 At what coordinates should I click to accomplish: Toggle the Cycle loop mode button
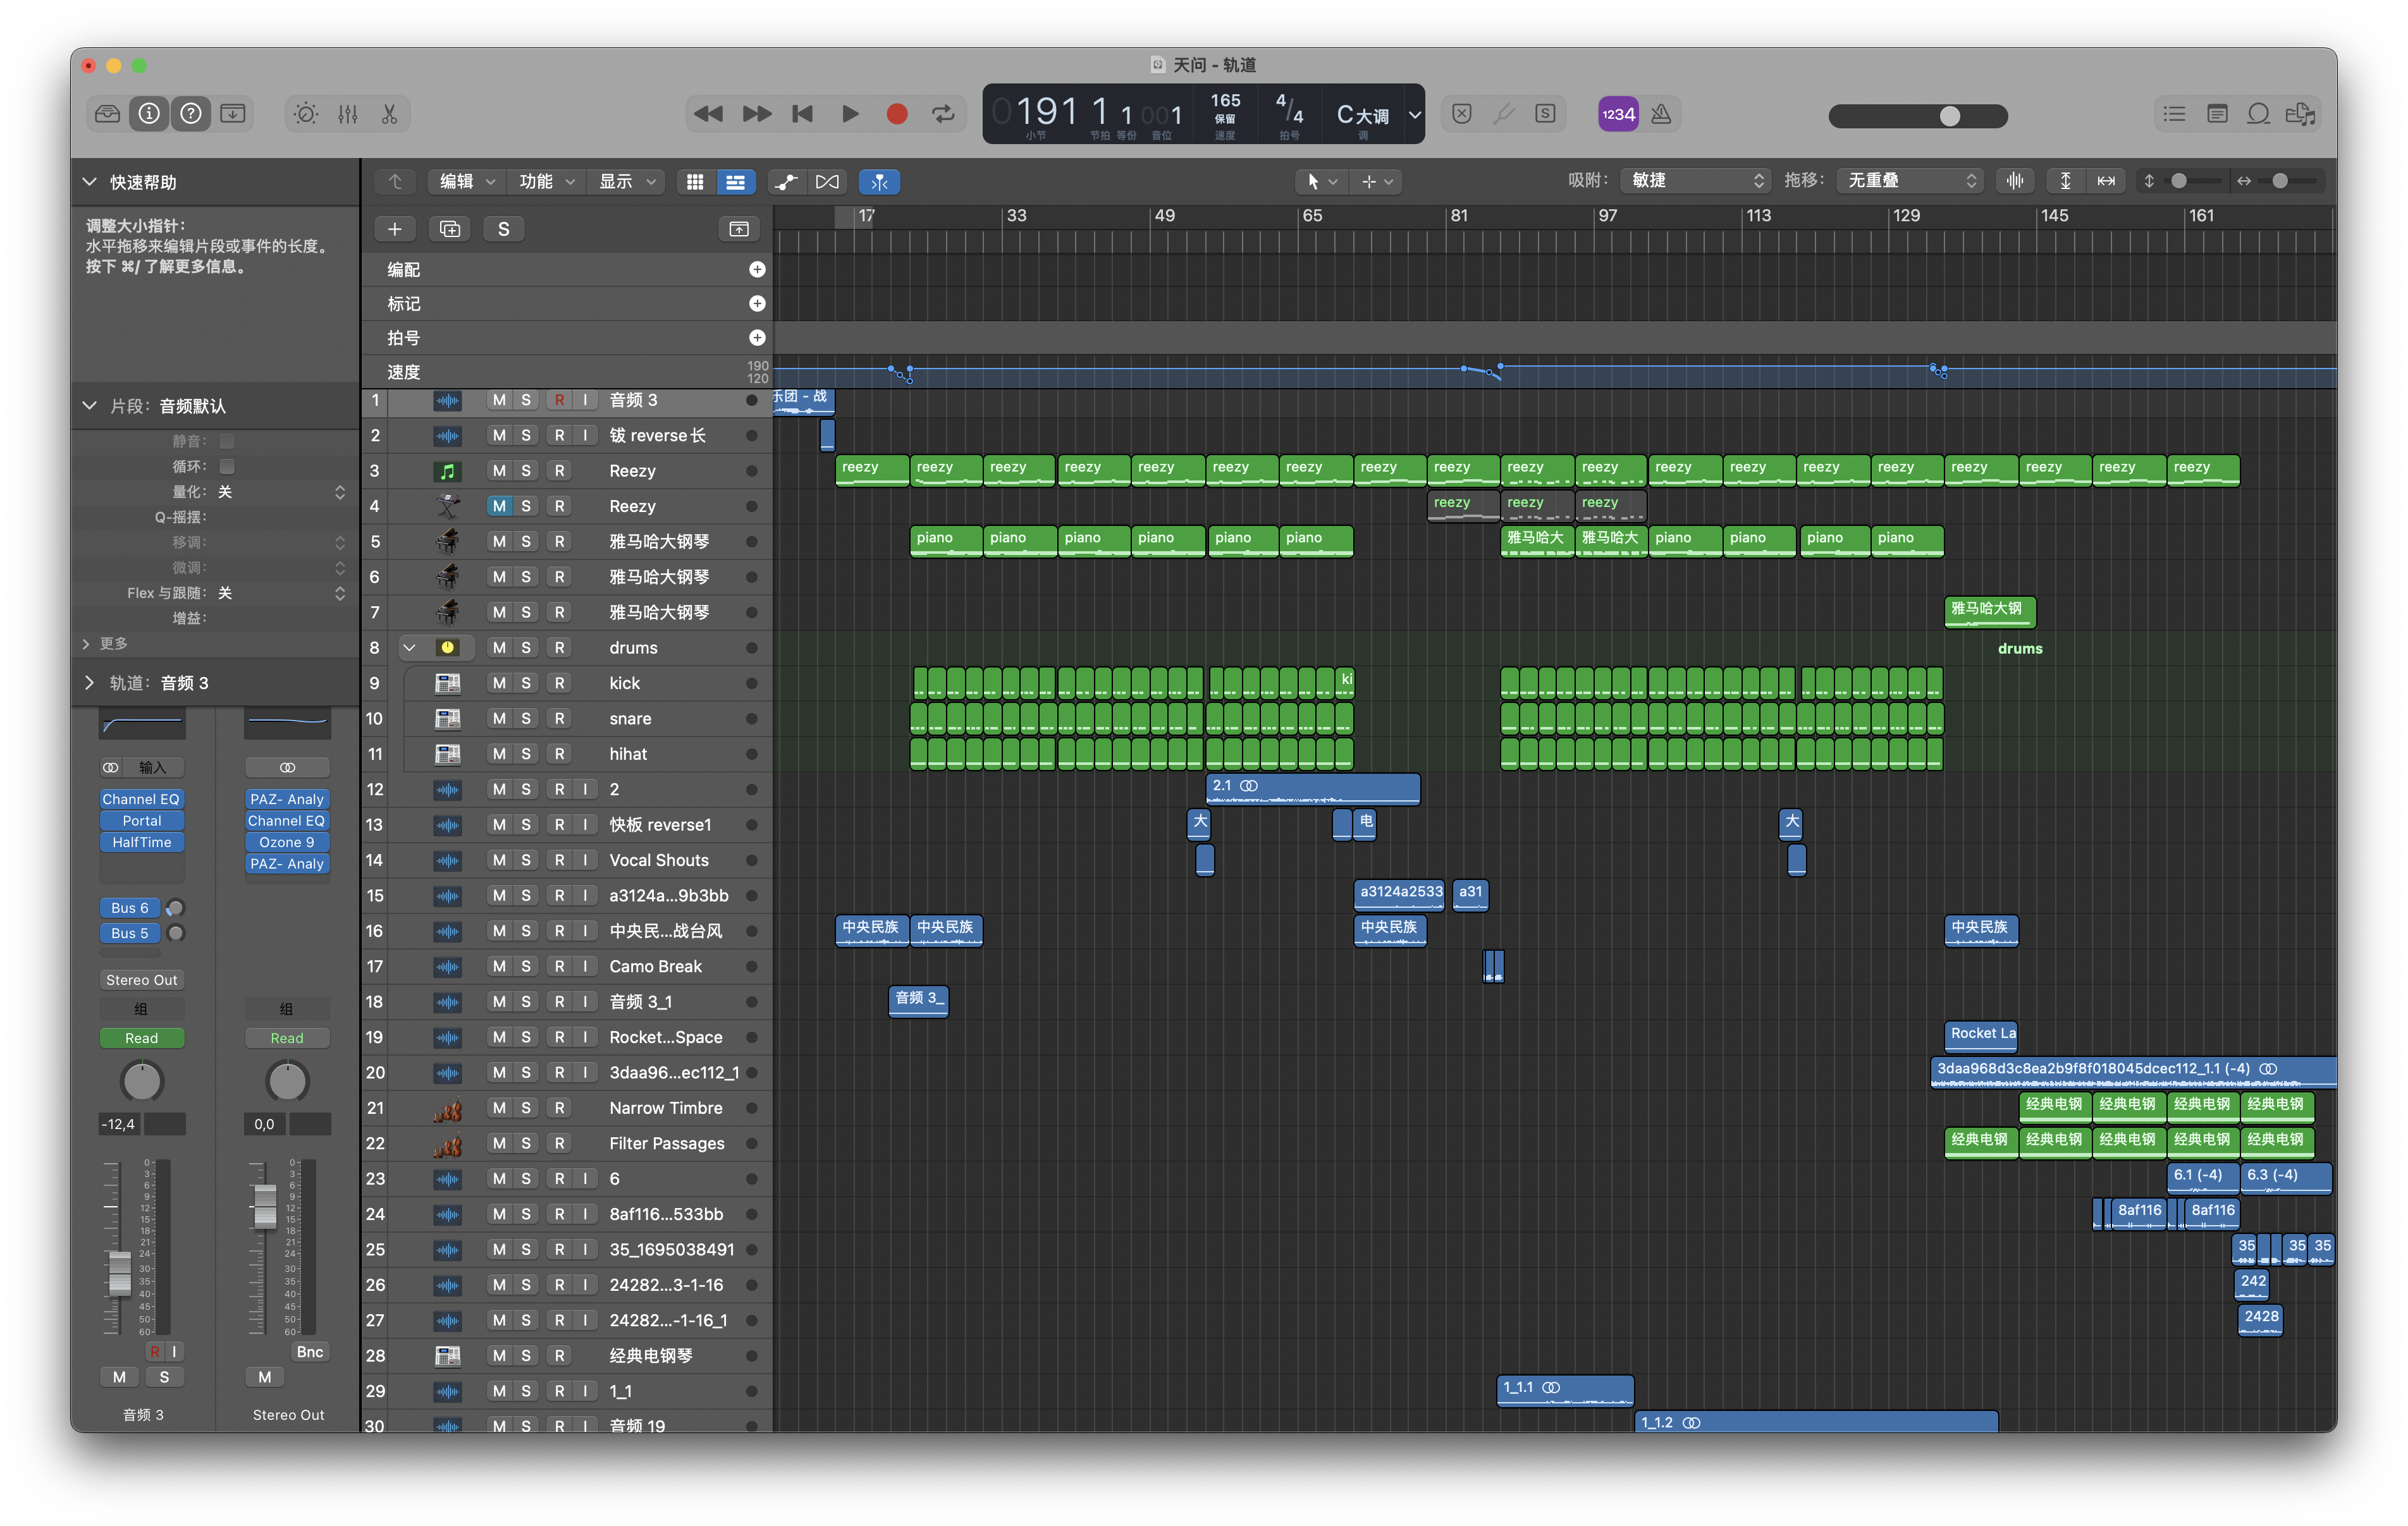click(943, 114)
